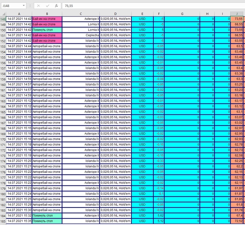Screen dimensions: 245x225
Task: Click 'Lomia II' cell in row 149
Action: click(x=81, y=24)
